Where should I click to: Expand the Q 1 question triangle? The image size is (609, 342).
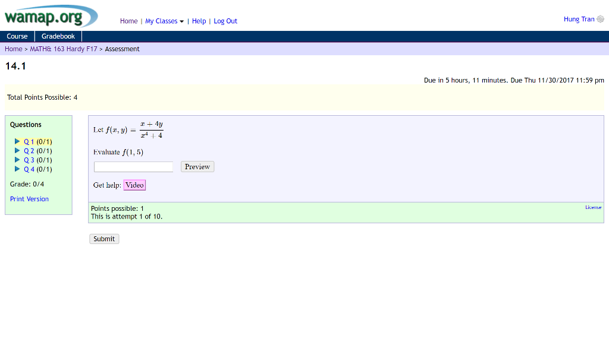click(18, 141)
